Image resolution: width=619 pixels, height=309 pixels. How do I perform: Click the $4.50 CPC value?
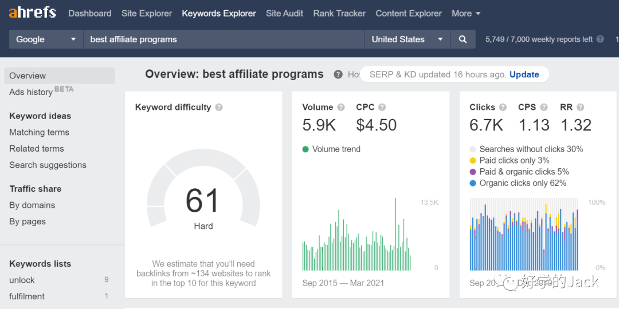tap(376, 125)
